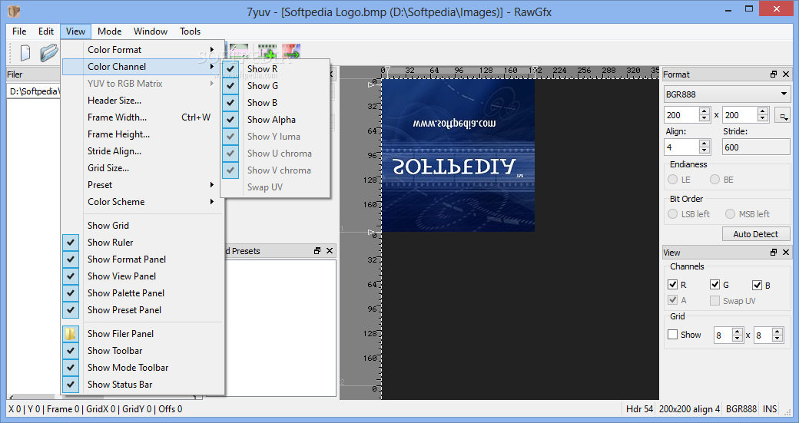This screenshot has width=799, height=423.
Task: Toggle Show Mode Toolbar menu entry
Action: point(143,368)
